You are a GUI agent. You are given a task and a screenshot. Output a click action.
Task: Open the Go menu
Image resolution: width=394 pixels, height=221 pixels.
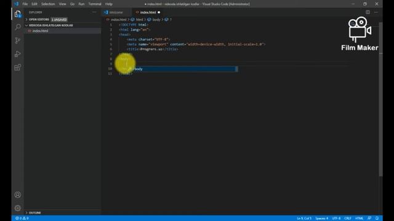coord(73,4)
